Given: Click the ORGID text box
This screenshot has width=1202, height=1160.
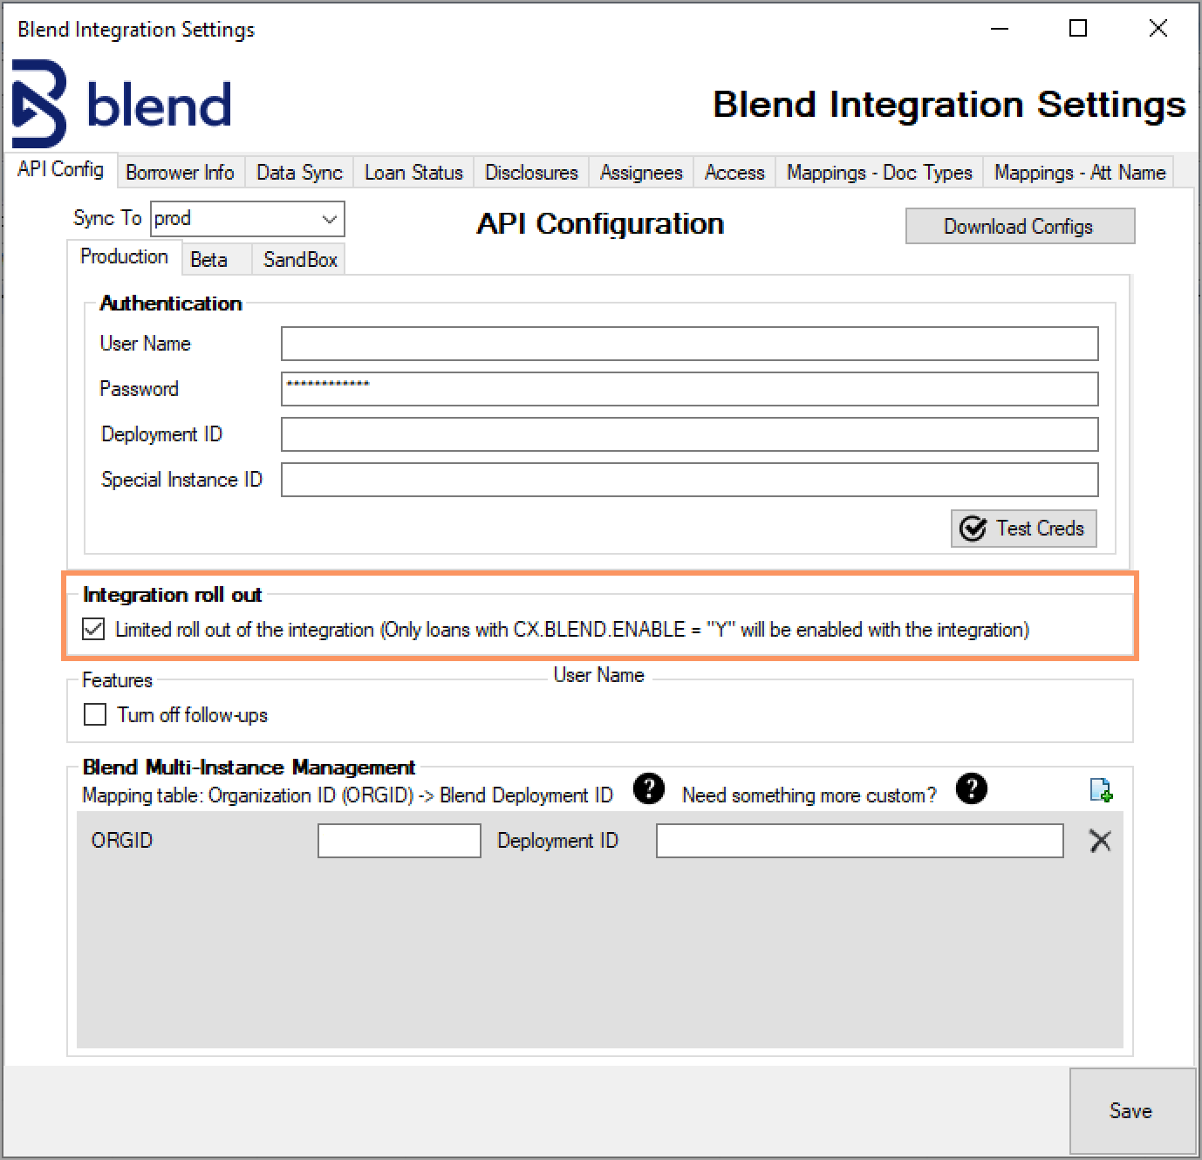Looking at the screenshot, I should tap(399, 841).
